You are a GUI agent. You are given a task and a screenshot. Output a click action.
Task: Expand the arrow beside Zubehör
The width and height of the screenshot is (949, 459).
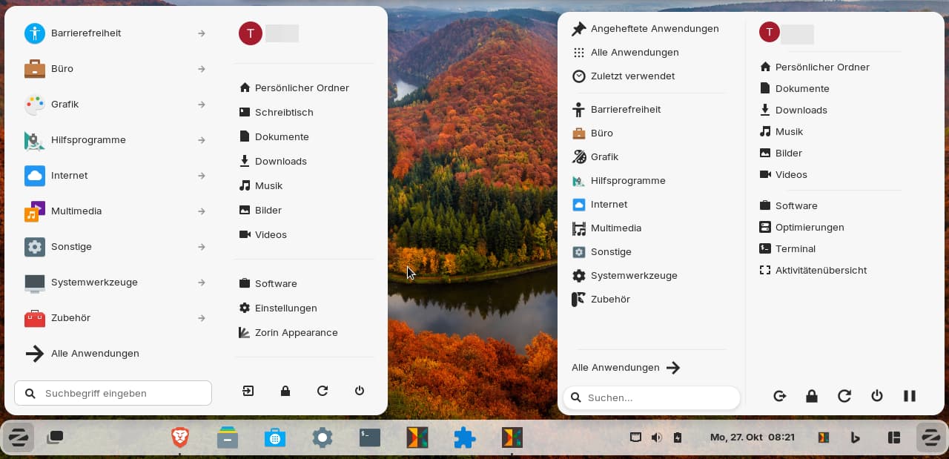tap(202, 318)
